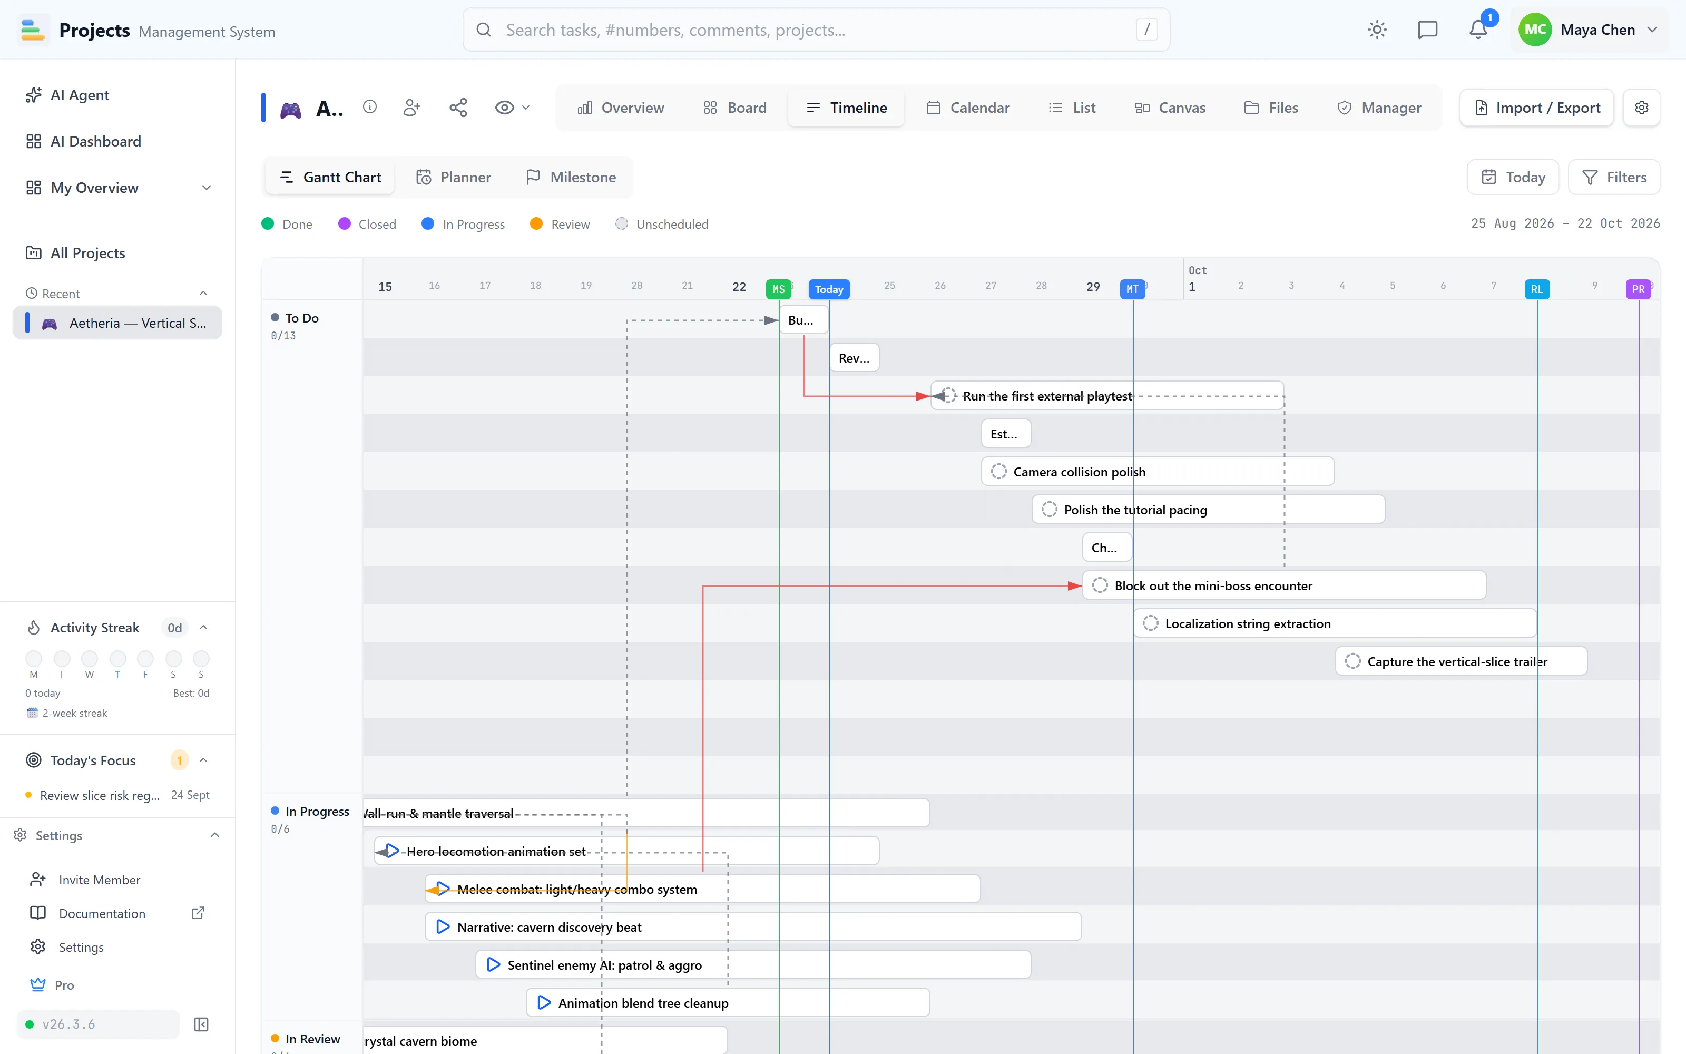This screenshot has width=1686, height=1054.
Task: Collapse the Recent section chevron
Action: click(x=203, y=294)
